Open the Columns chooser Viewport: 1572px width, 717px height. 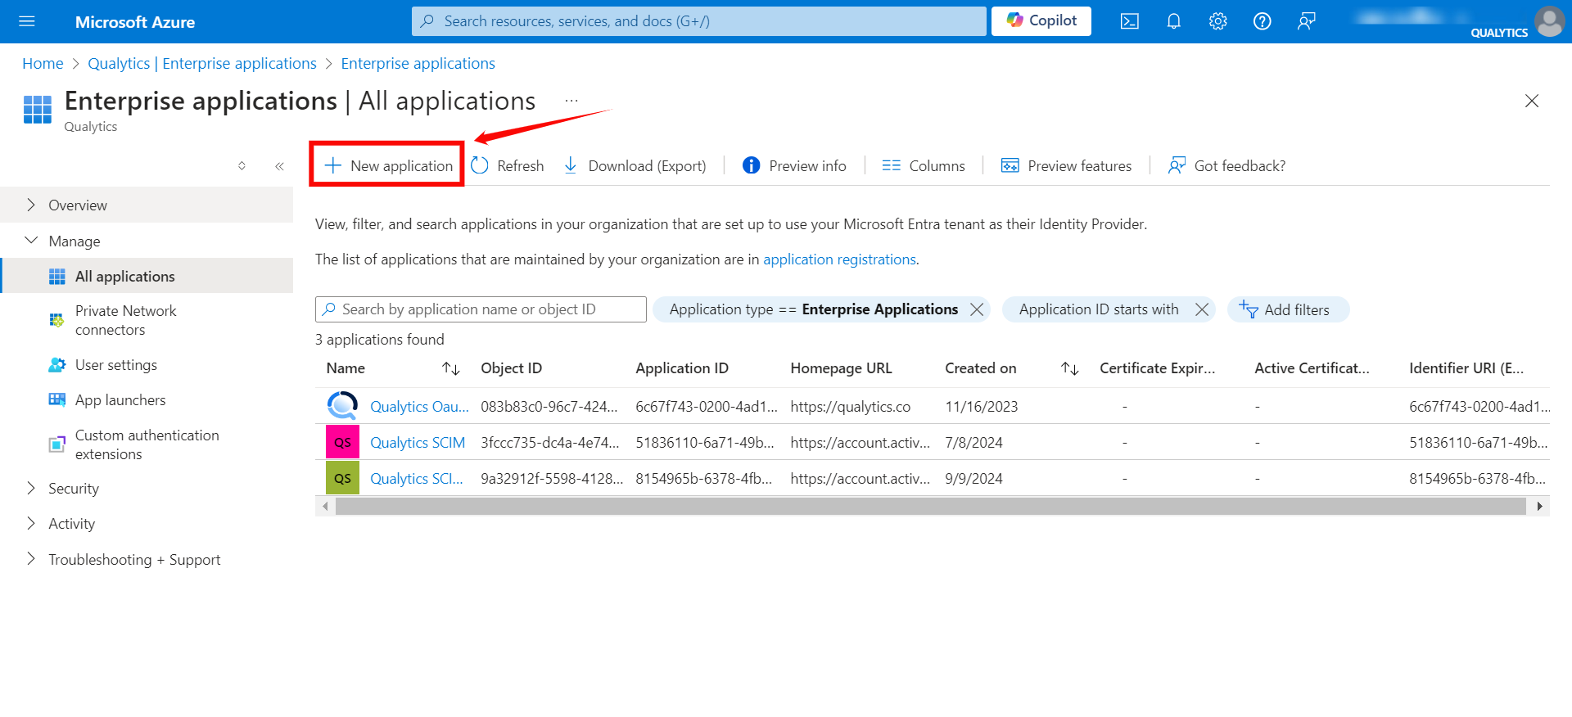[924, 165]
